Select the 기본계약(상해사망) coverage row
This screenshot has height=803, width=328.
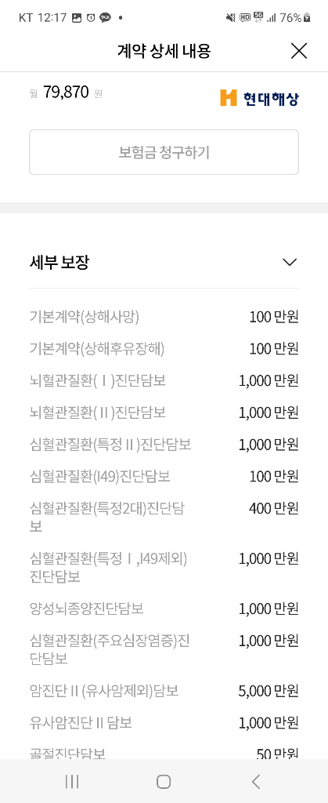(x=164, y=317)
